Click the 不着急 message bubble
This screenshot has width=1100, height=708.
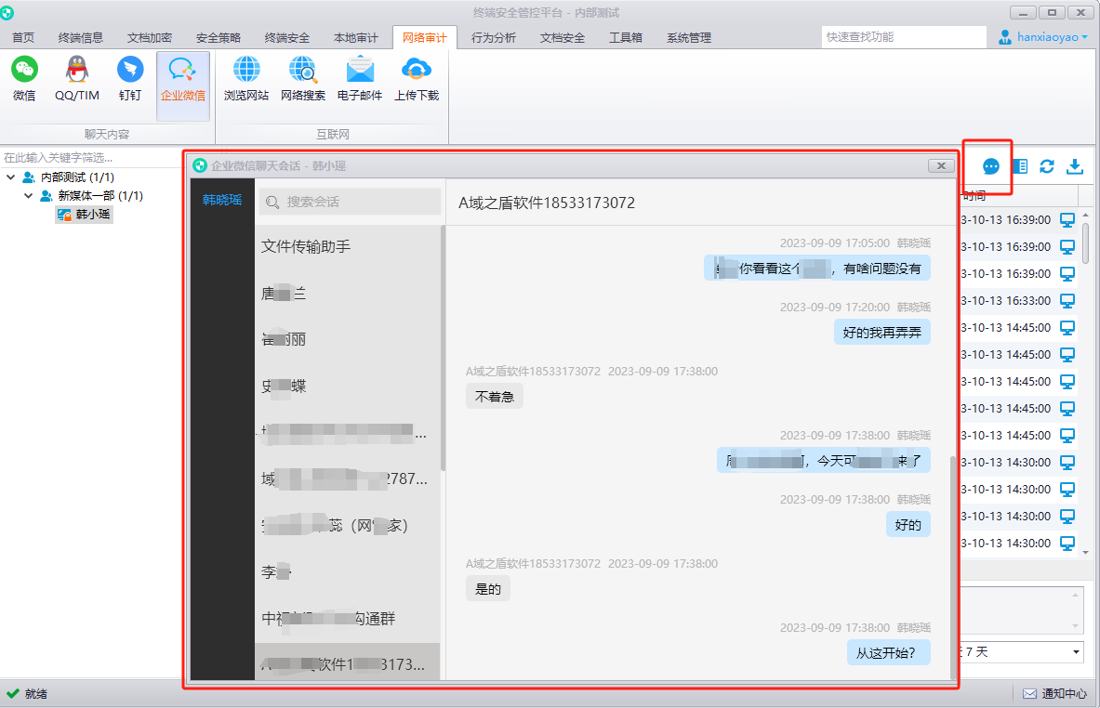[x=494, y=397]
